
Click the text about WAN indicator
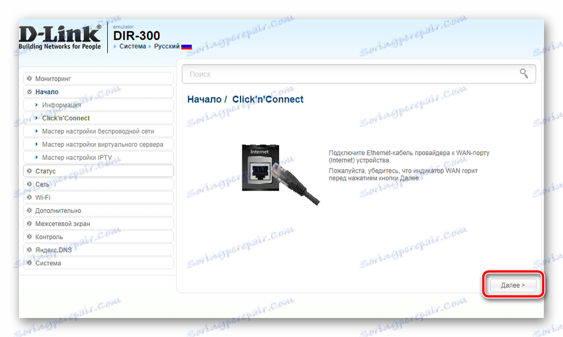pos(403,174)
